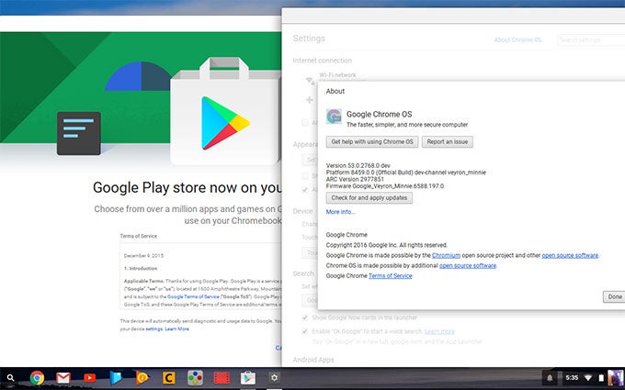Toggle Enable "Ok Google" voice search checkbox
The height and width of the screenshot is (390, 625).
[x=306, y=330]
